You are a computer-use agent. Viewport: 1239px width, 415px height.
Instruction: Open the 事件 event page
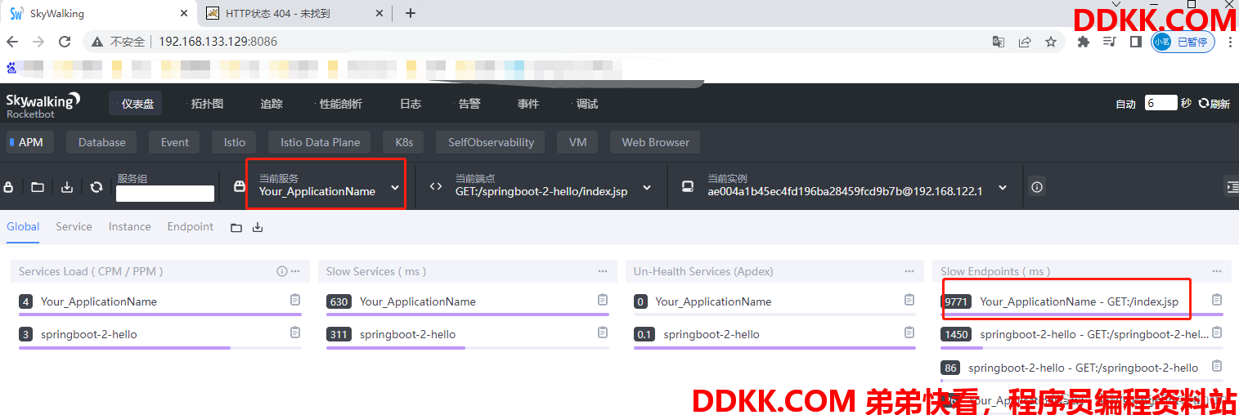pos(528,104)
